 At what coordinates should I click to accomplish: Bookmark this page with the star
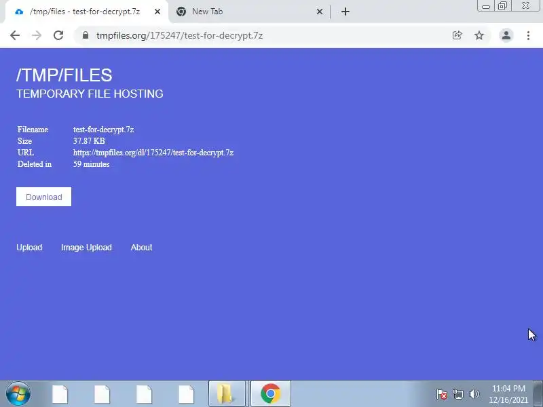point(479,35)
